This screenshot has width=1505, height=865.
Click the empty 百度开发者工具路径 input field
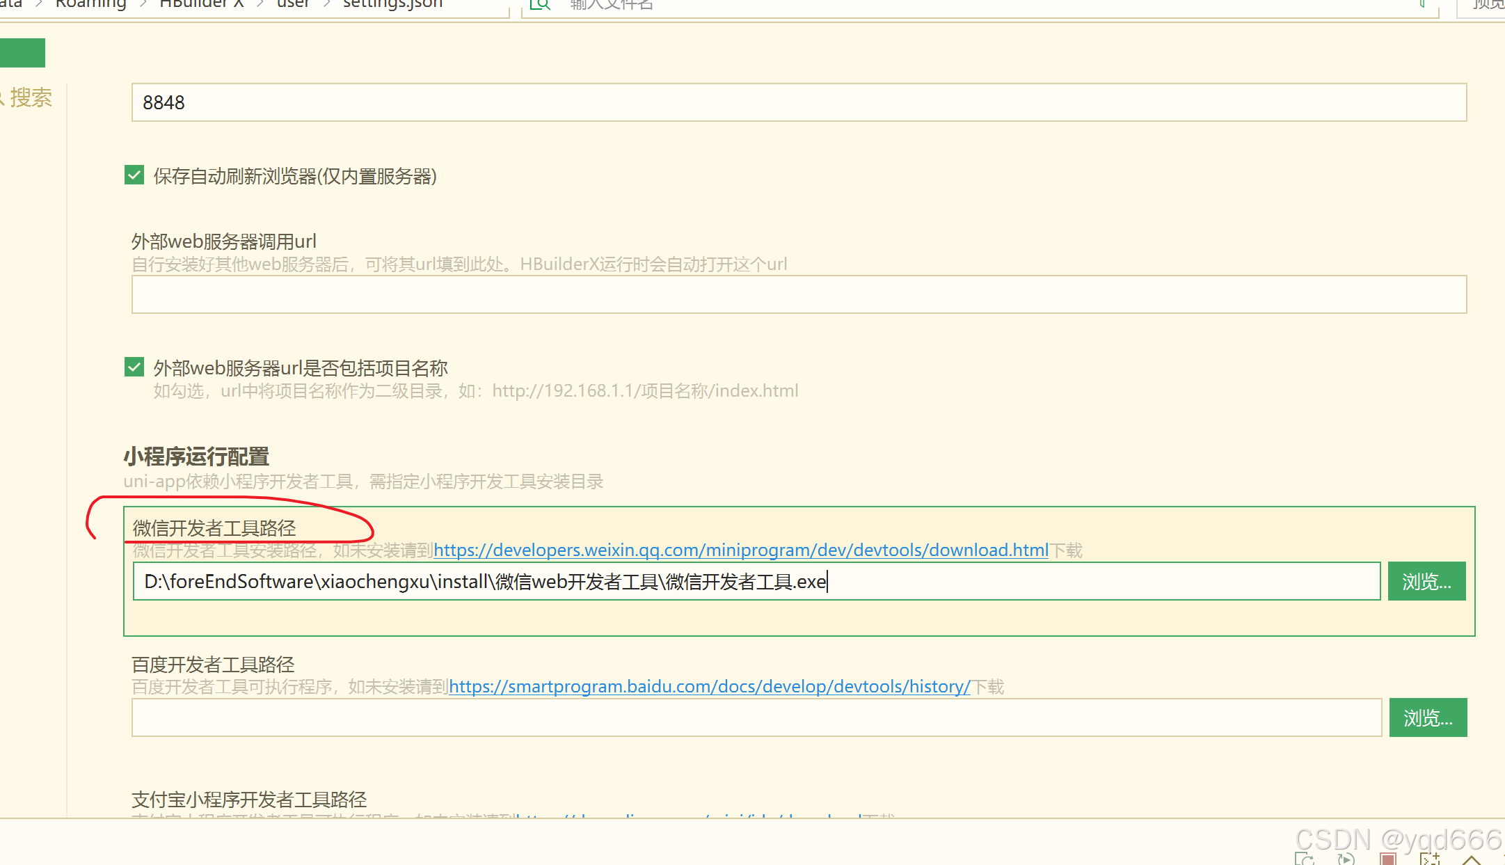tap(756, 717)
